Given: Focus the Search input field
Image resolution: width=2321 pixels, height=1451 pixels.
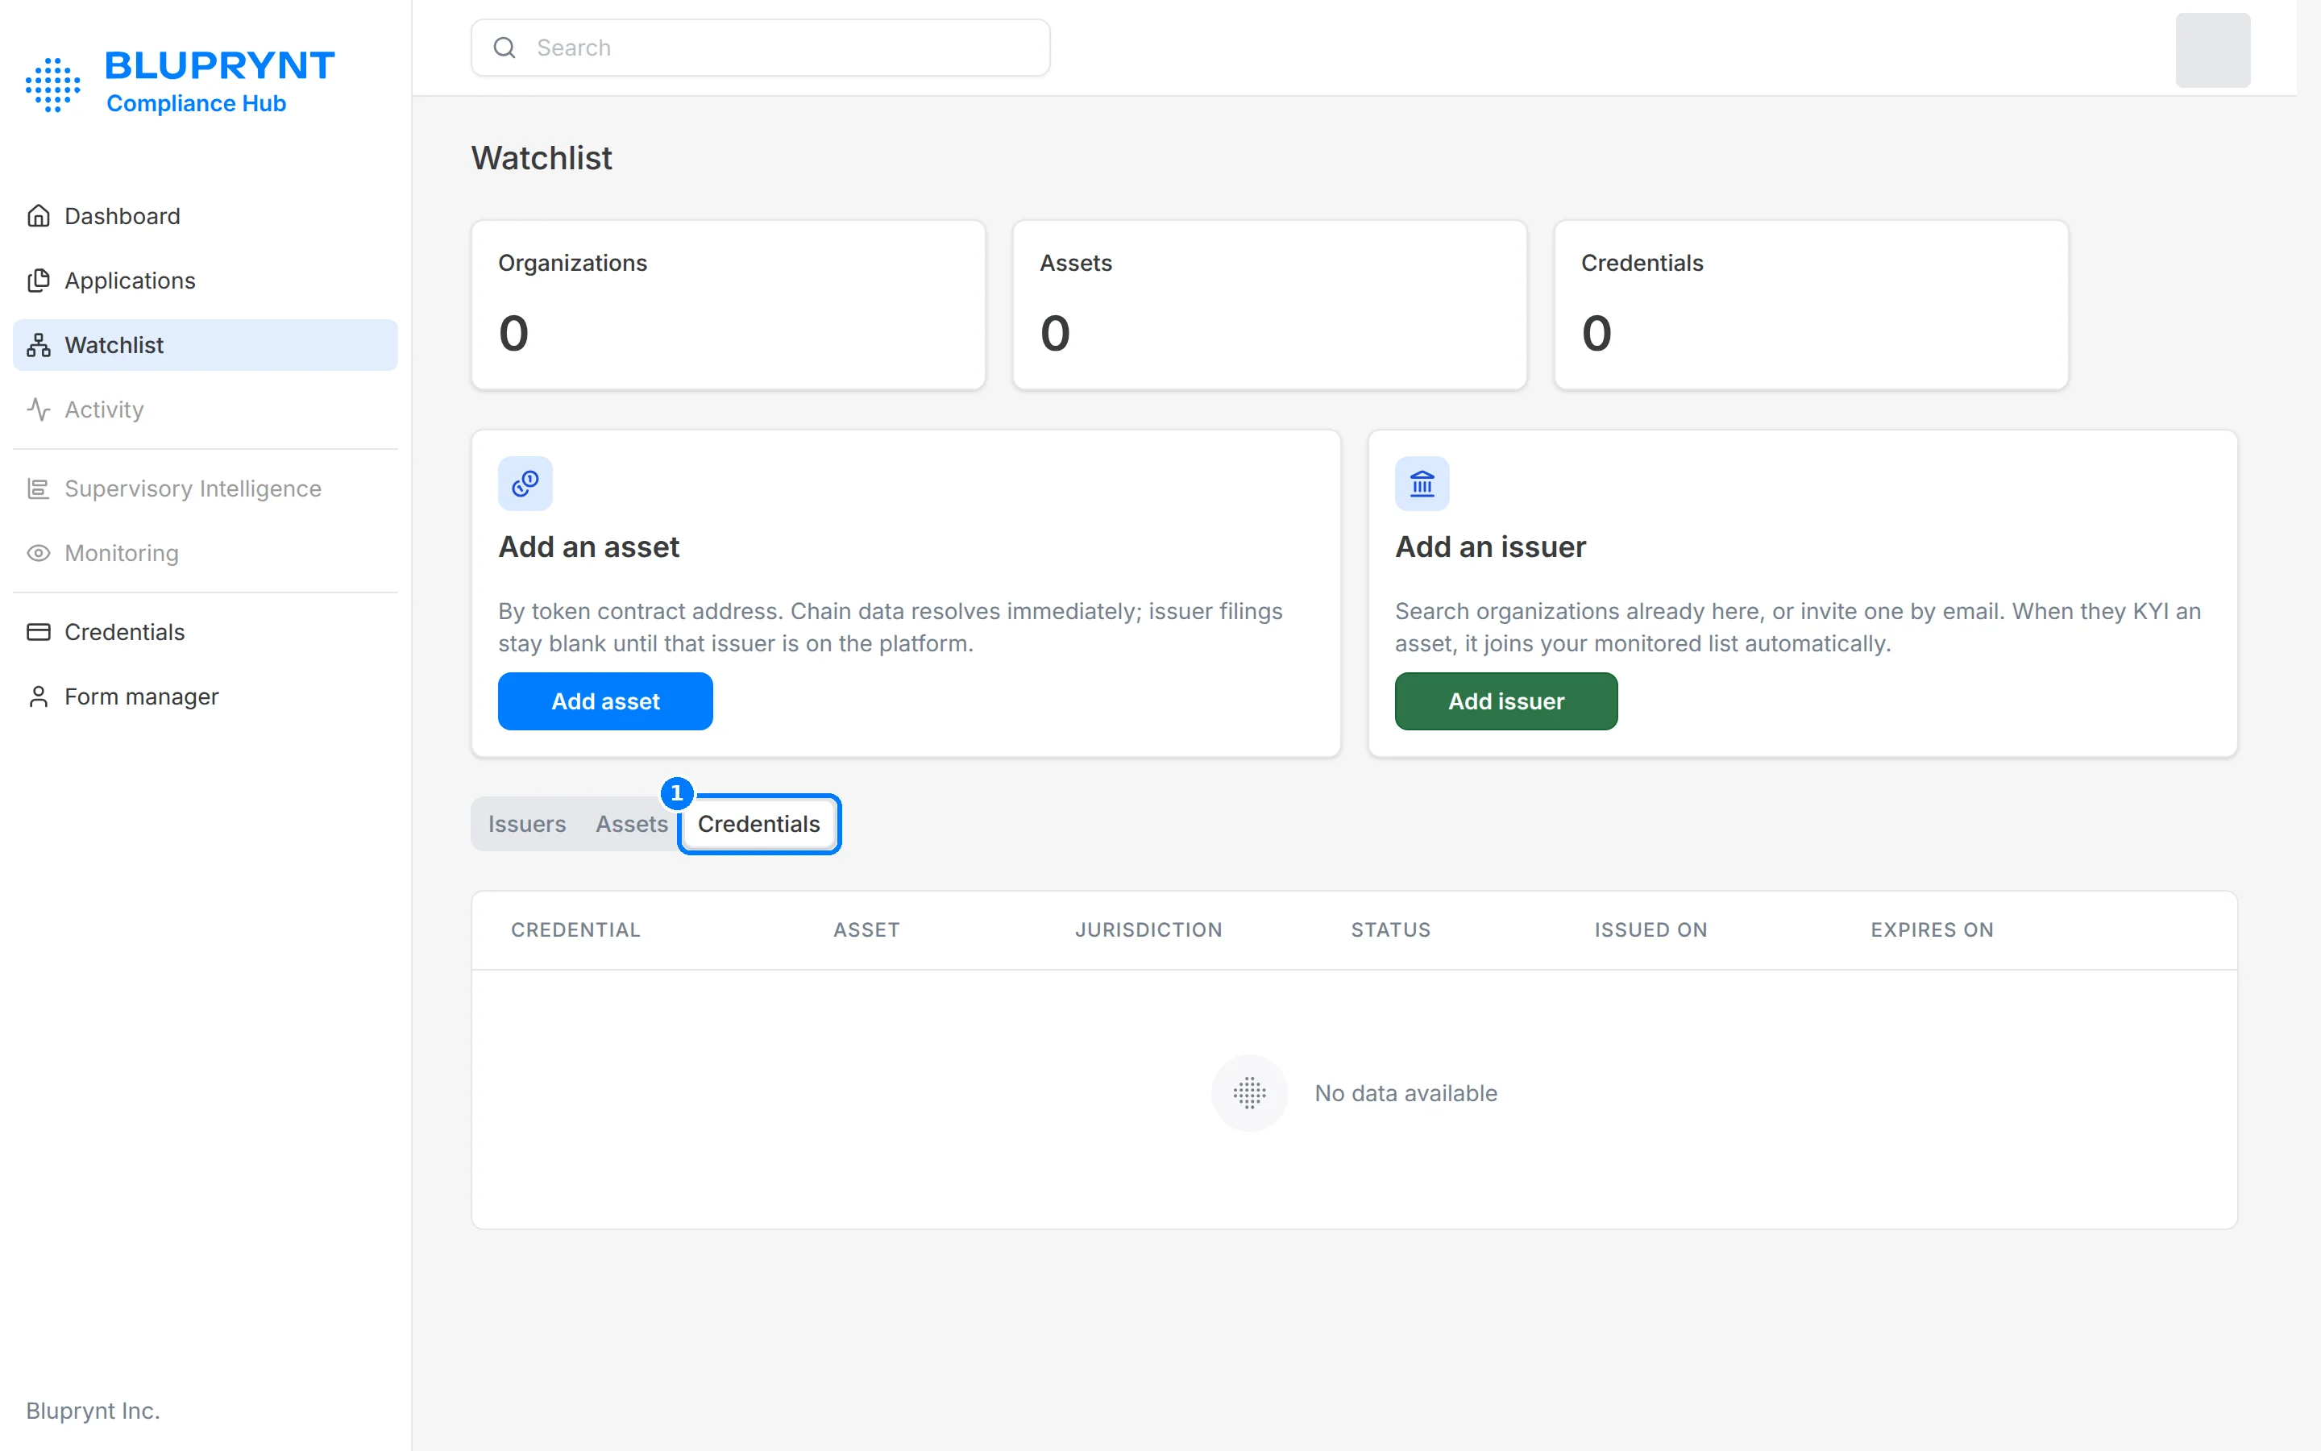Looking at the screenshot, I should pos(760,47).
